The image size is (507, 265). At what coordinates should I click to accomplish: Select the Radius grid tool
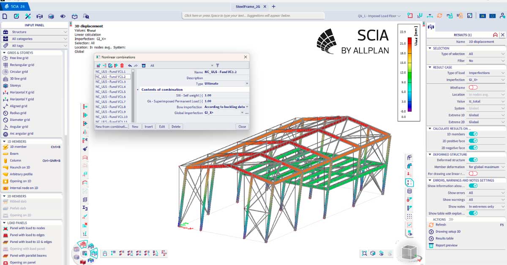coord(18,113)
